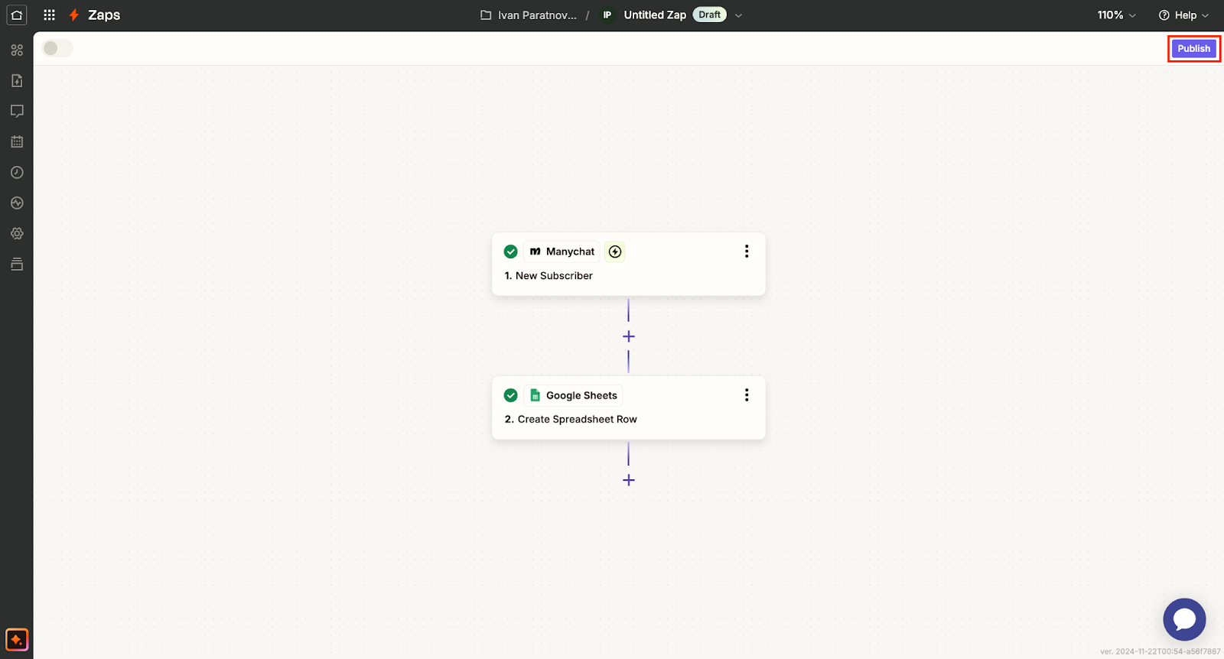Click the Home icon in top-left corner

[17, 15]
